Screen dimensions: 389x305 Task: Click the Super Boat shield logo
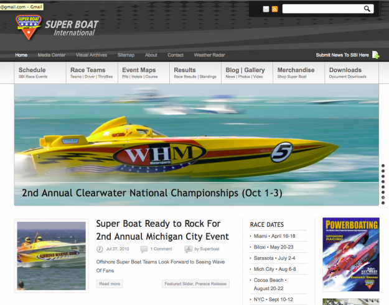[28, 27]
